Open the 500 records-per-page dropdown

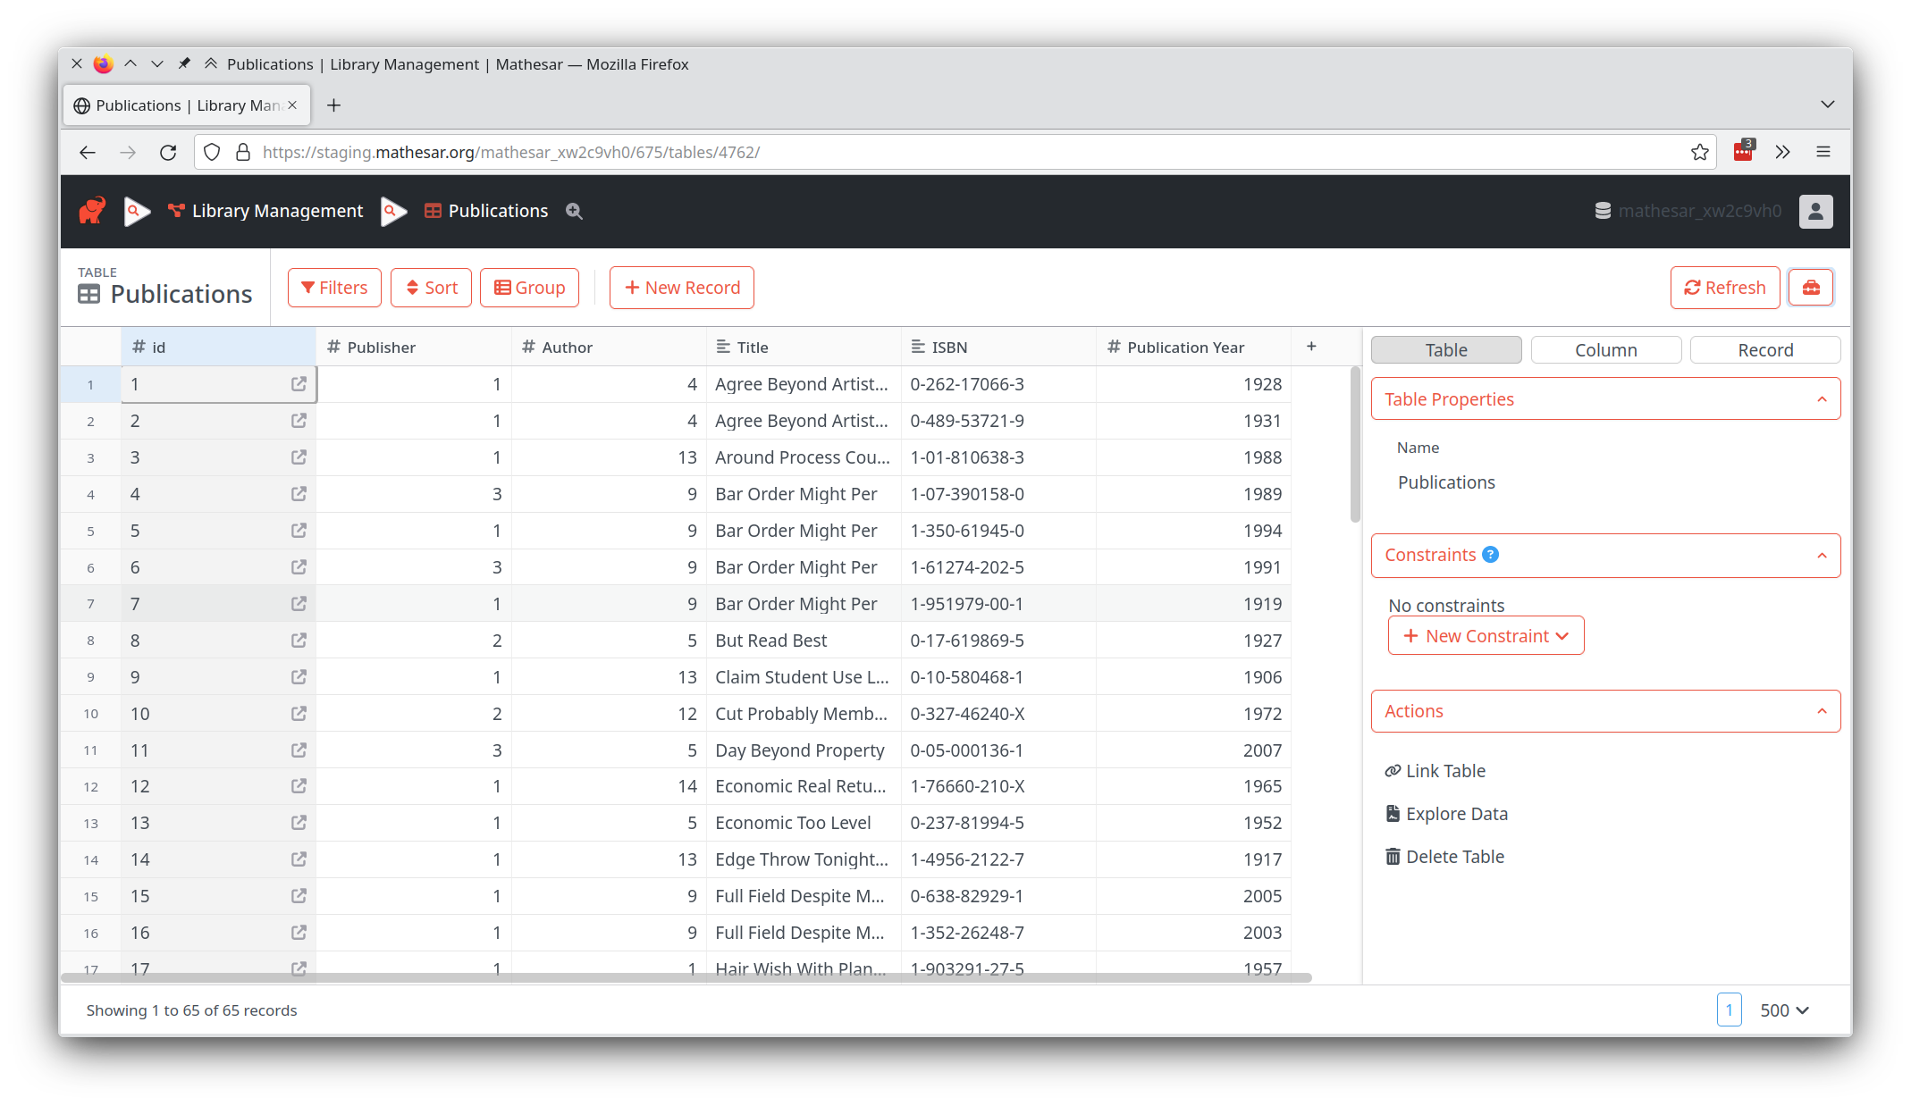[1782, 1010]
